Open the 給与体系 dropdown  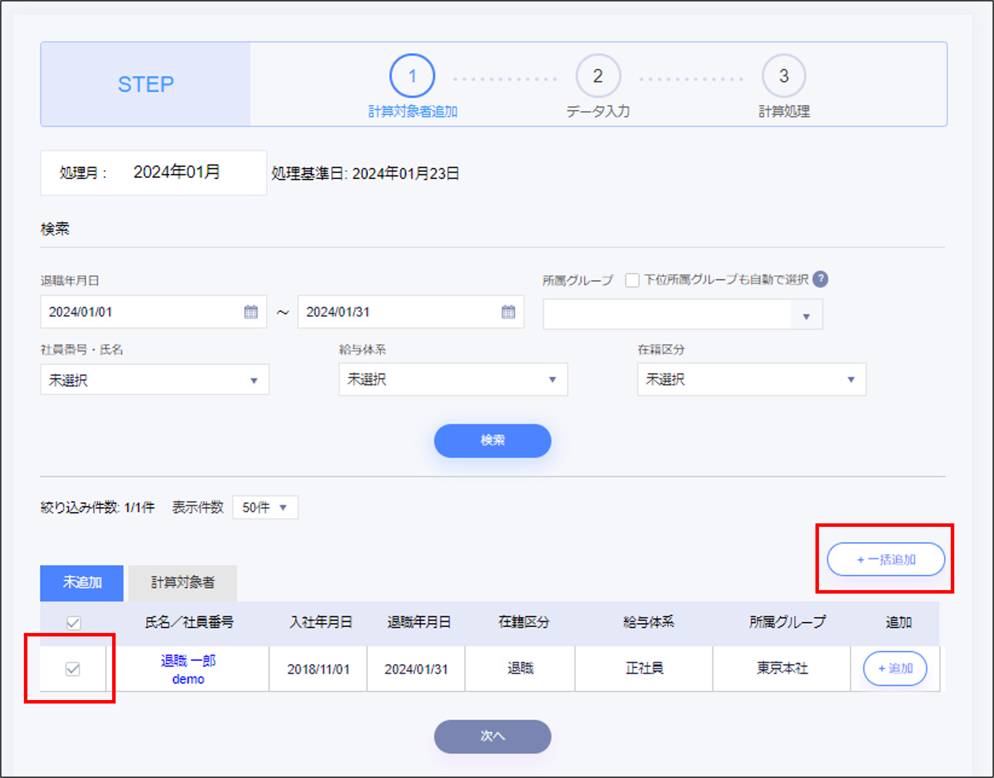coord(453,379)
